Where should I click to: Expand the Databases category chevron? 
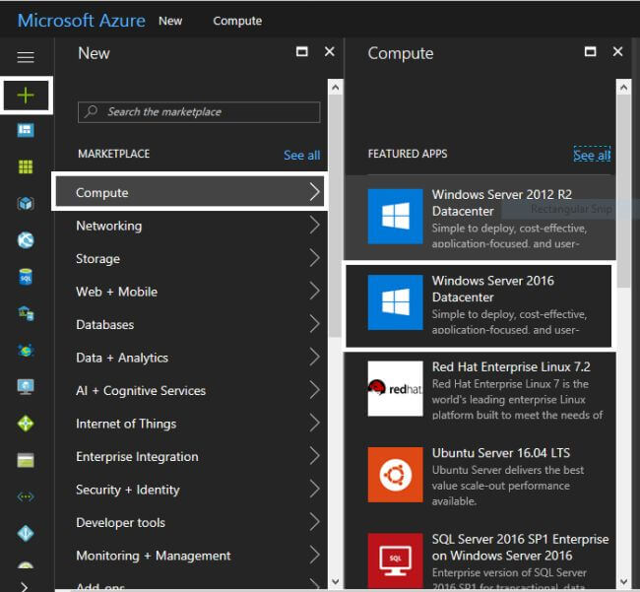point(314,325)
